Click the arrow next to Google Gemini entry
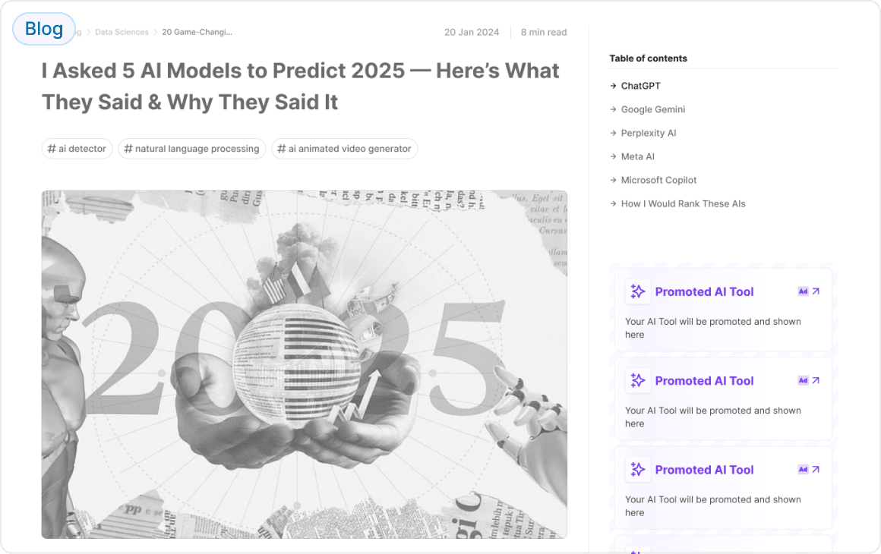This screenshot has height=554, width=881. tap(614, 109)
